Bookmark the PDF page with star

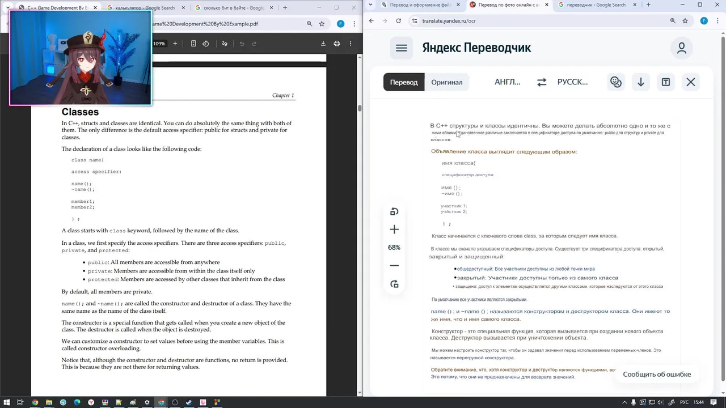pos(322,24)
